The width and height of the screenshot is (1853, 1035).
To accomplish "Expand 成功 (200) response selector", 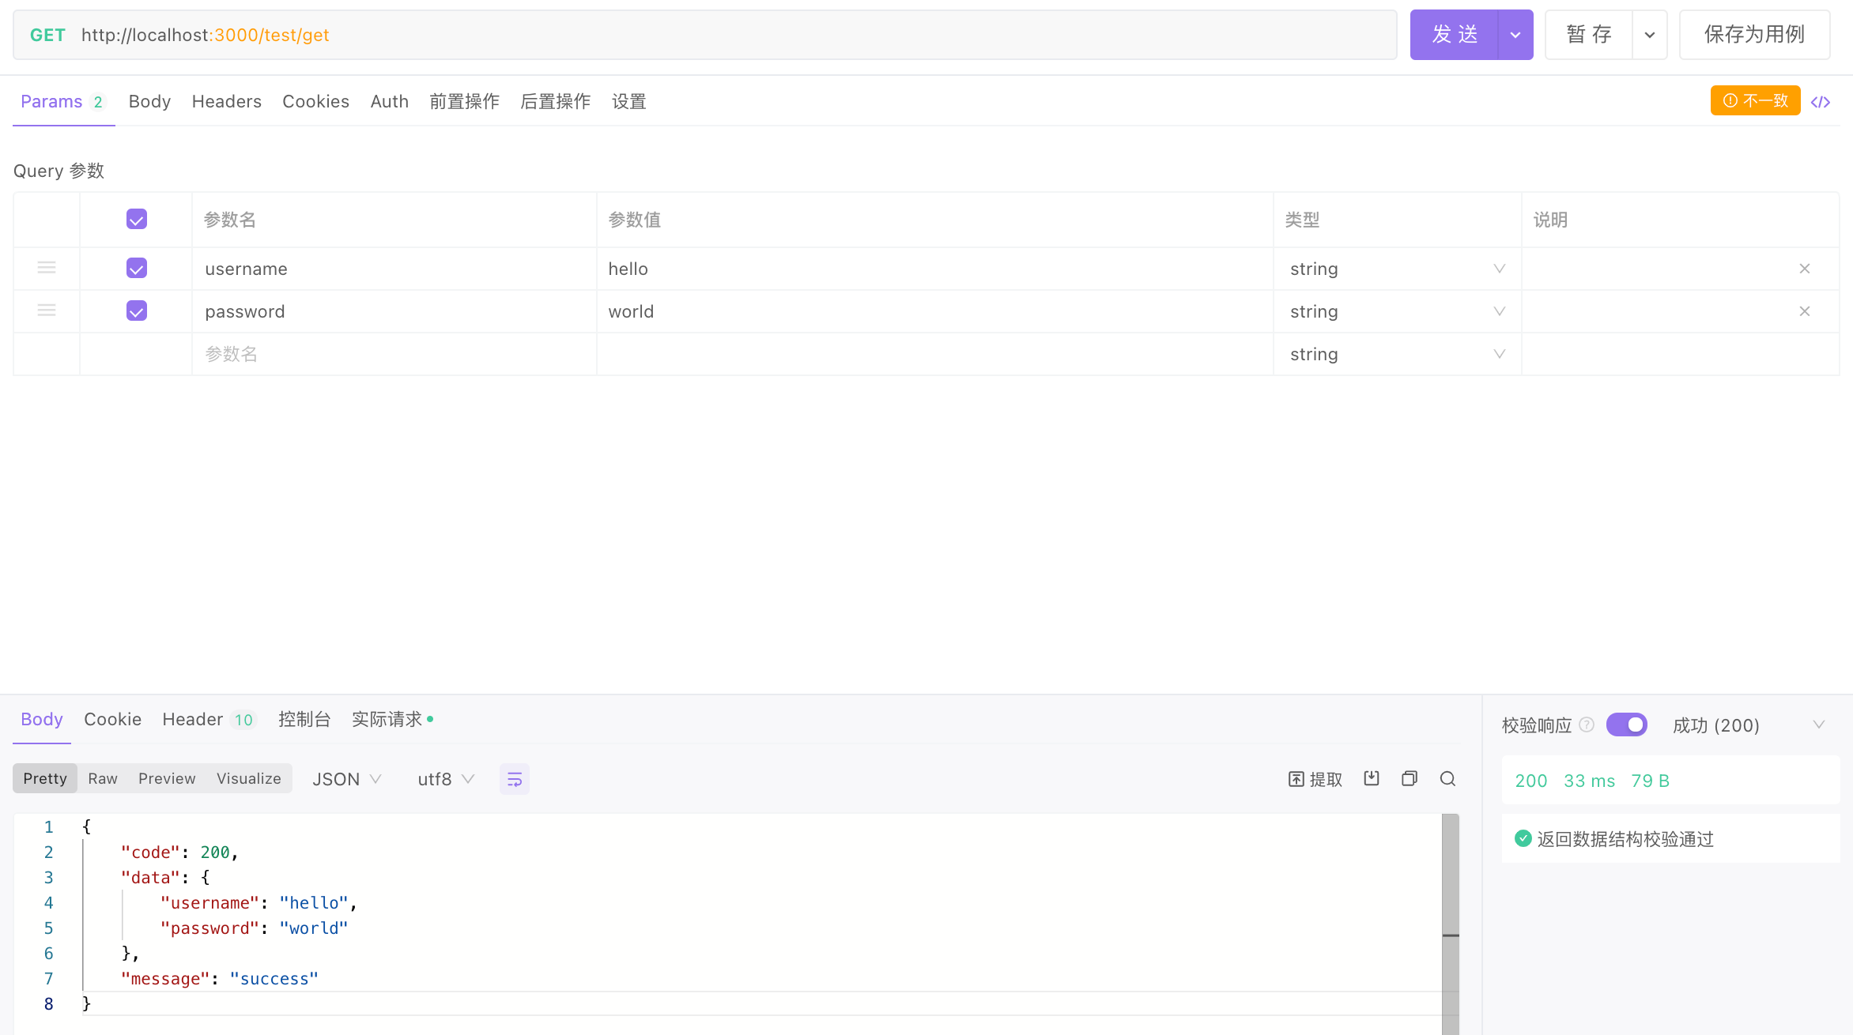I will pos(1749,724).
